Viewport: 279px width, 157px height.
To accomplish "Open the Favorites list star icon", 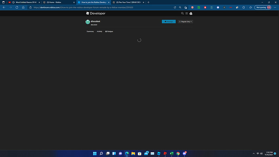I will [251, 7].
